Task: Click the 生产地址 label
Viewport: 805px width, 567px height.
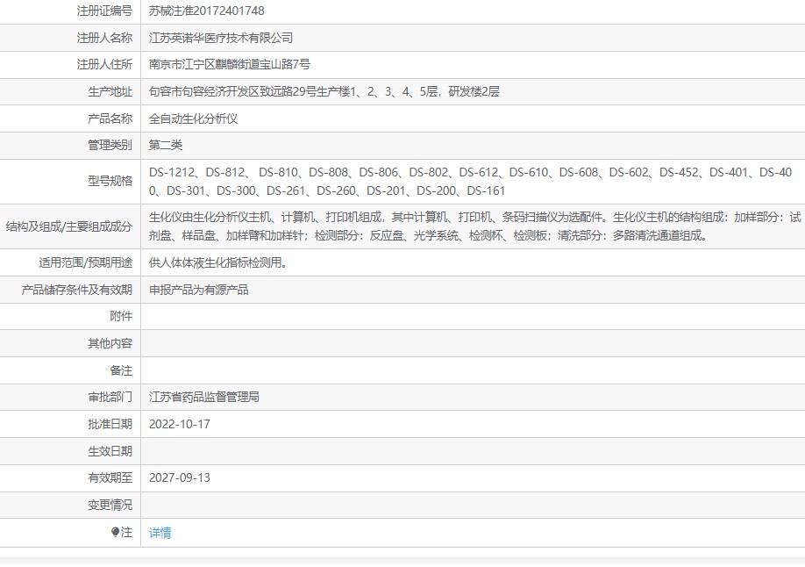Action: coord(110,91)
